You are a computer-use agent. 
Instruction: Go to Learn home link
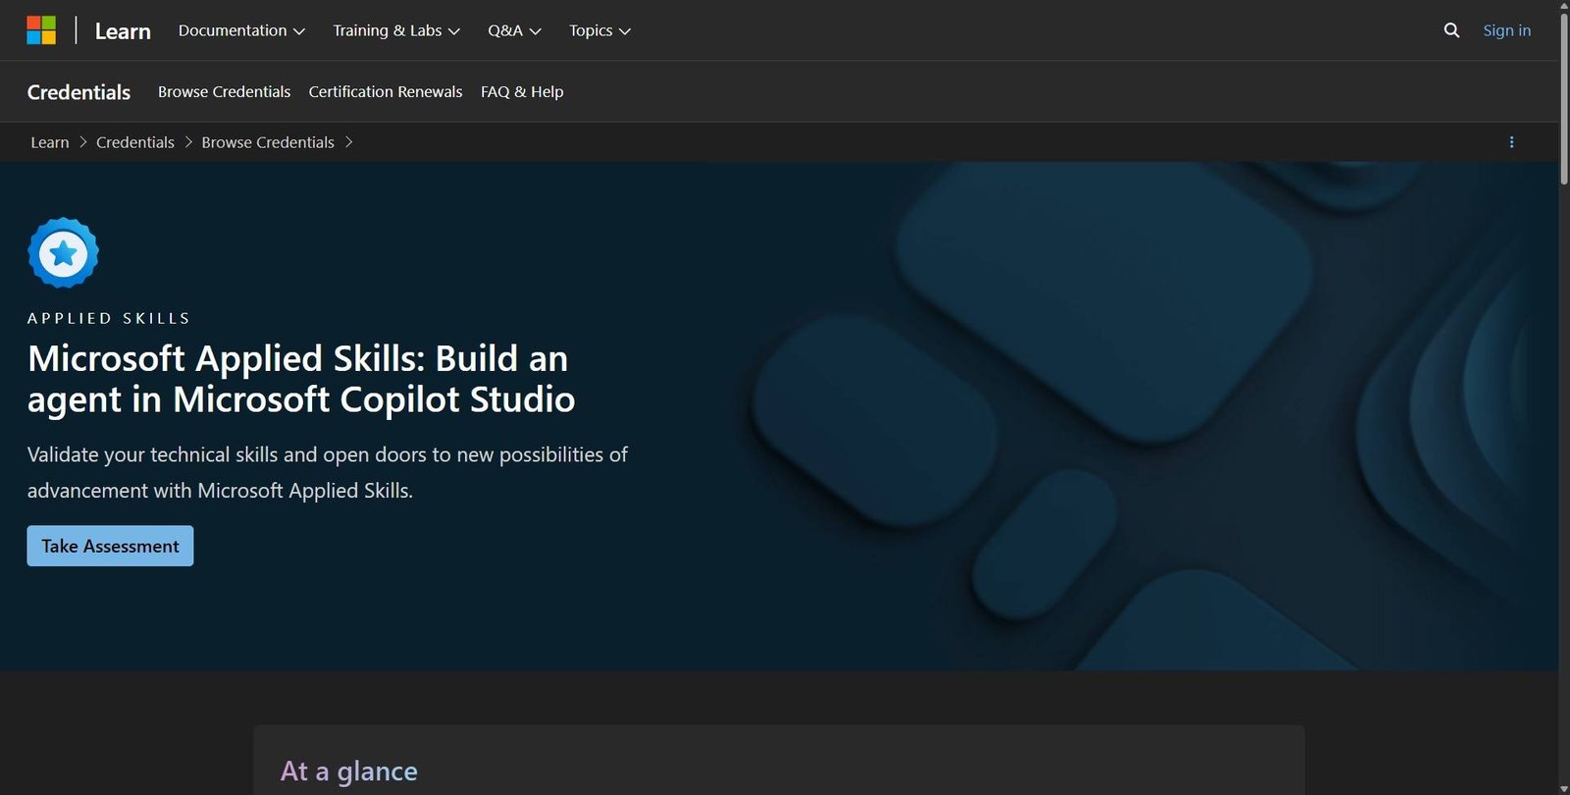click(x=123, y=31)
